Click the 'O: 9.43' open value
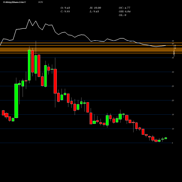 click(65, 8)
